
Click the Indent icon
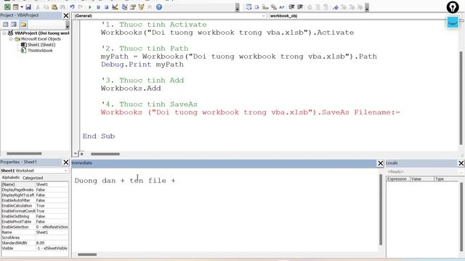(x=291, y=7)
